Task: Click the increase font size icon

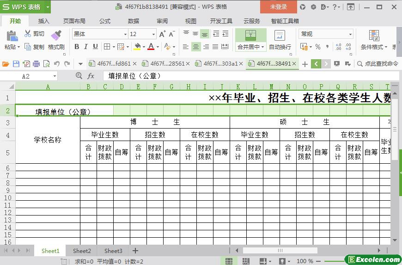Action: 162,34
